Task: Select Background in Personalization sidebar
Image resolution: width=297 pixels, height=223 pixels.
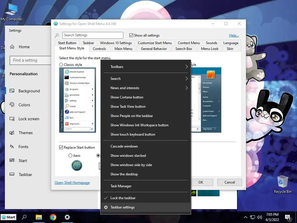Action: pyautogui.click(x=28, y=91)
